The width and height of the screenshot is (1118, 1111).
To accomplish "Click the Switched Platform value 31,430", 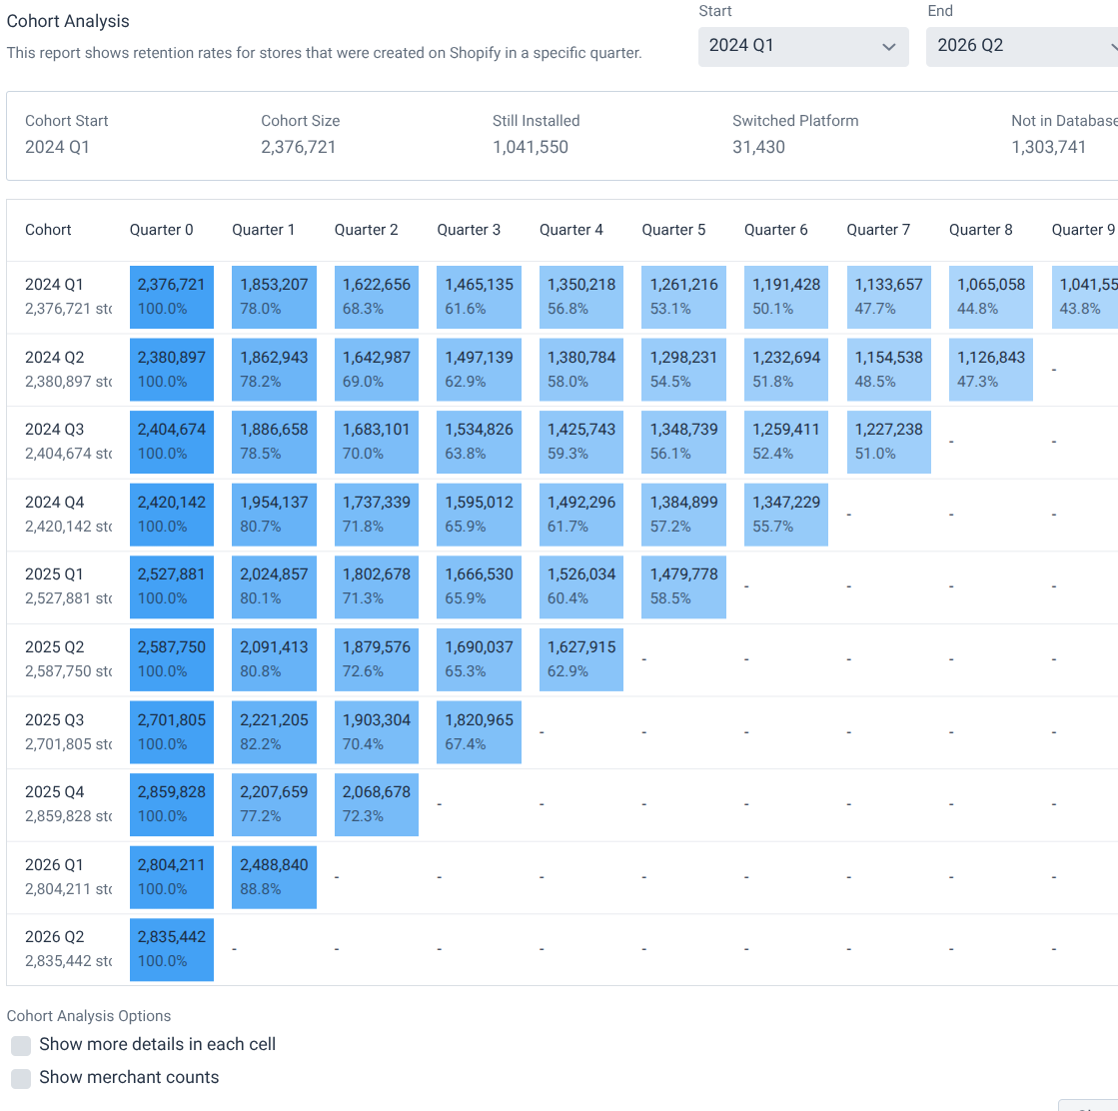I will 758,147.
